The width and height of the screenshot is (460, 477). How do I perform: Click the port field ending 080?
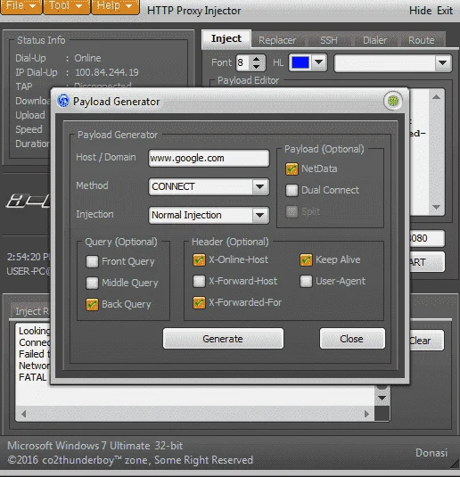427,238
